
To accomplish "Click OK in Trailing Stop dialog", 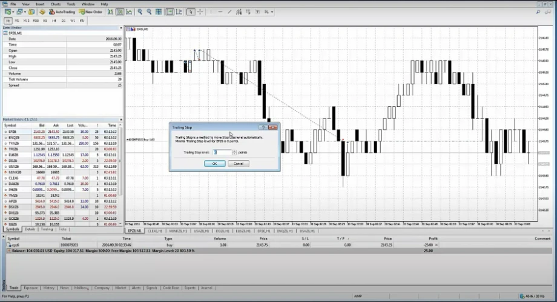I will pos(214,164).
